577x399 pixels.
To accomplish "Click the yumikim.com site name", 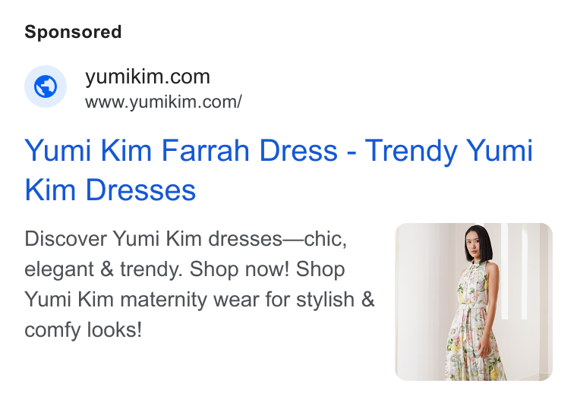I will tap(147, 77).
